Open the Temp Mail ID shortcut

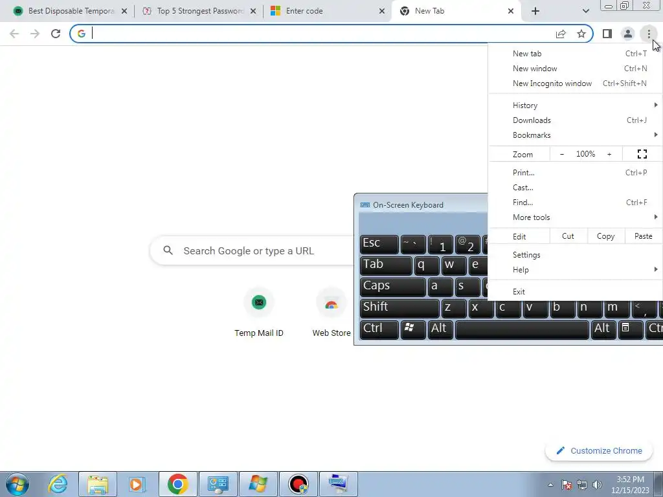[259, 314]
